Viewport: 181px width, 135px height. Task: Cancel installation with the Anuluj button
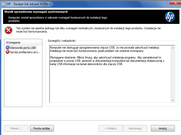[163, 128]
